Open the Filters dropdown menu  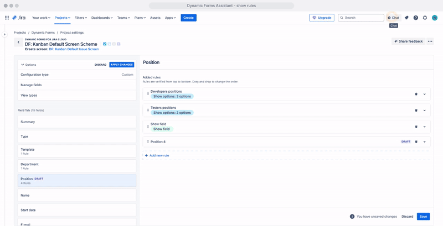tap(81, 18)
